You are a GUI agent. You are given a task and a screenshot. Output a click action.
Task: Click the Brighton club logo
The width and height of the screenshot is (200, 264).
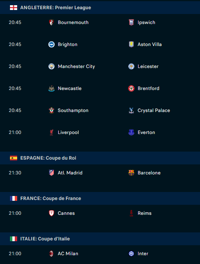(x=51, y=44)
